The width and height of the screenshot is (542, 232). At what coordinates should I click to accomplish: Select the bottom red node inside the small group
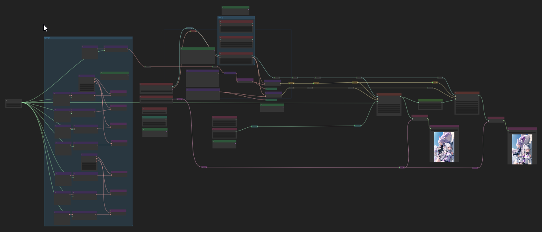pyautogui.click(x=236, y=58)
